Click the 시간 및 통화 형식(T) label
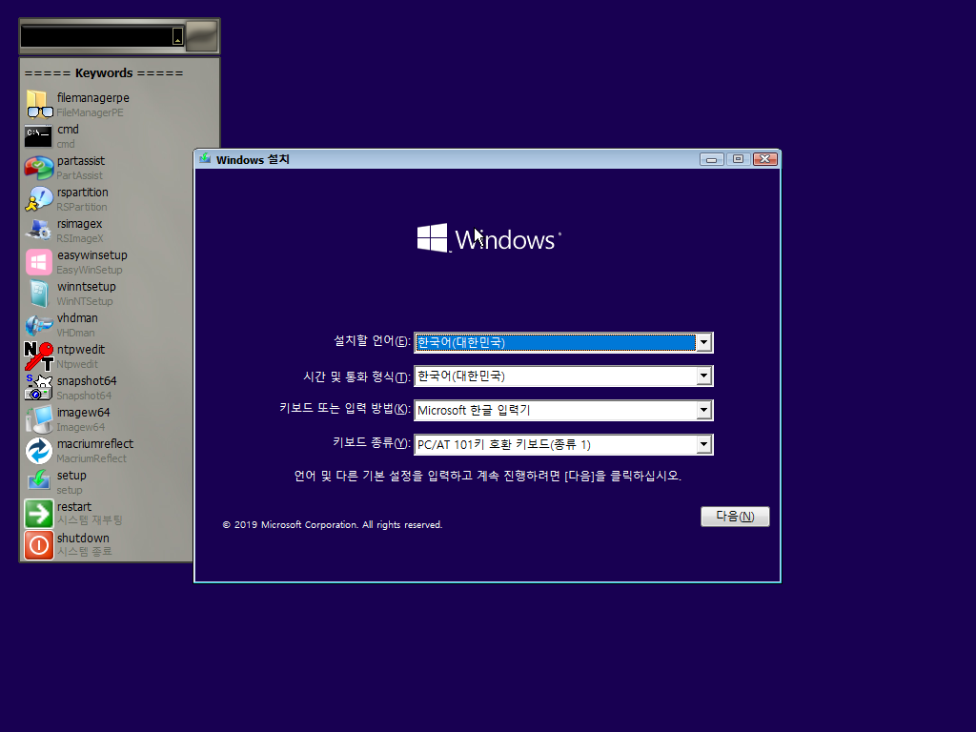Viewport: 976px width, 732px height. pos(356,376)
